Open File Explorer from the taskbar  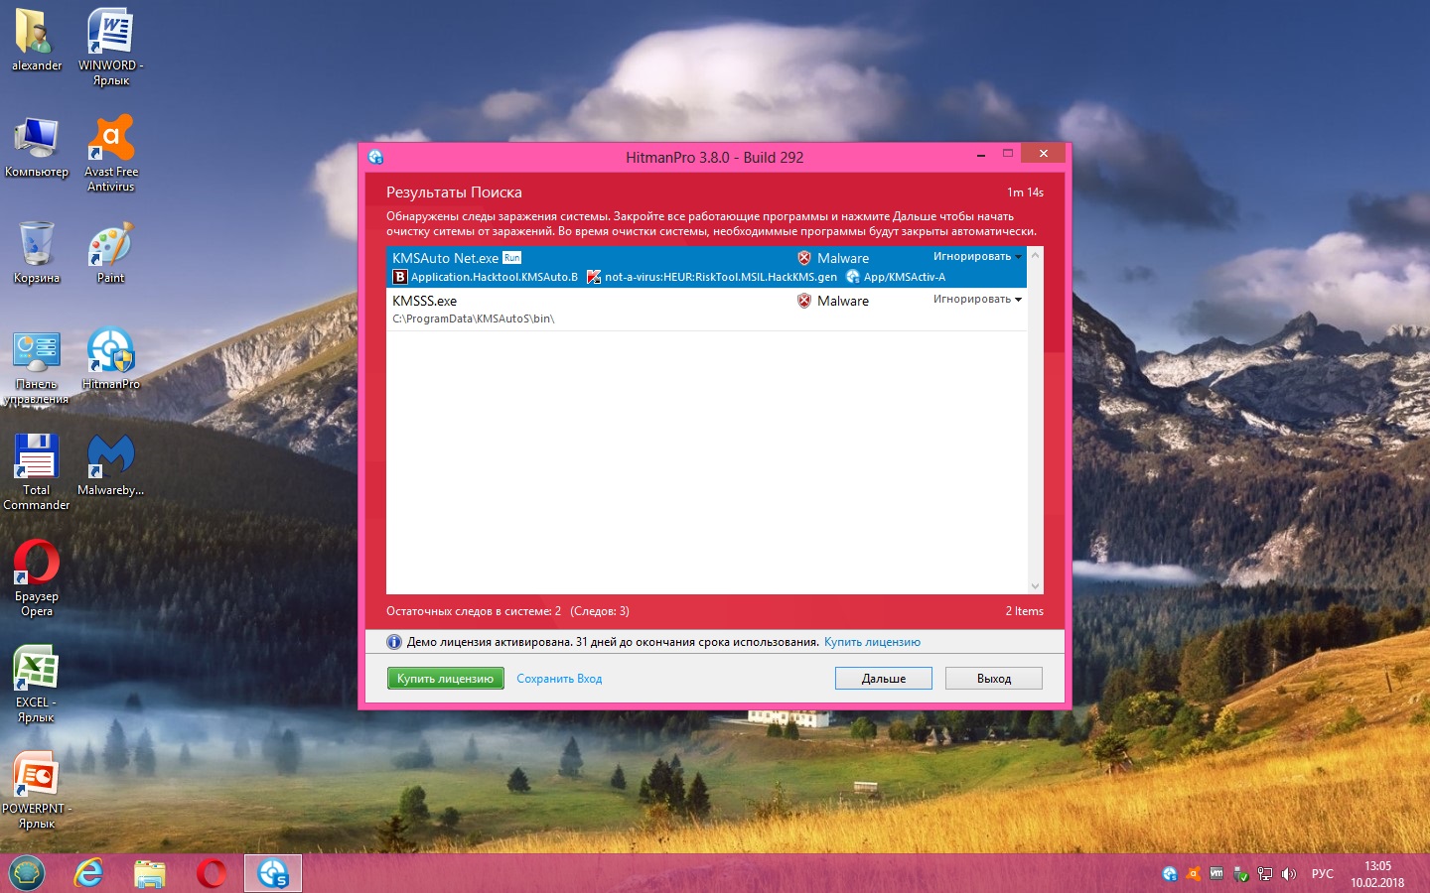tap(150, 873)
